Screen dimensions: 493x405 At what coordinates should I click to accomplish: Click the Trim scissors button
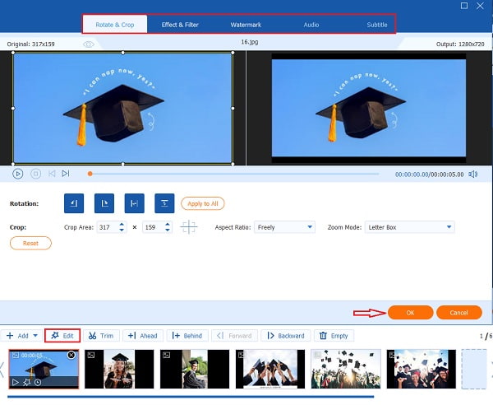[101, 336]
